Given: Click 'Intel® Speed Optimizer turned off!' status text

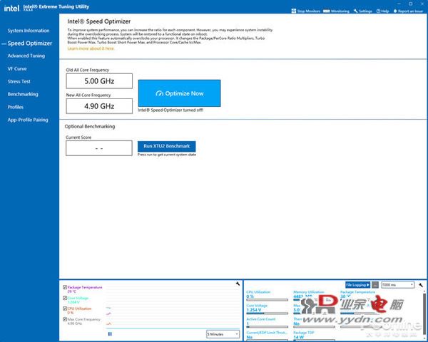Looking at the screenshot, I should (x=170, y=110).
